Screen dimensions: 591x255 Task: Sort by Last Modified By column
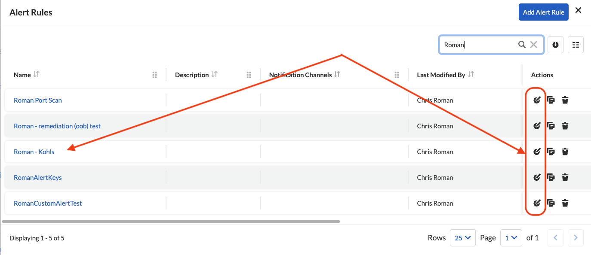pos(471,75)
